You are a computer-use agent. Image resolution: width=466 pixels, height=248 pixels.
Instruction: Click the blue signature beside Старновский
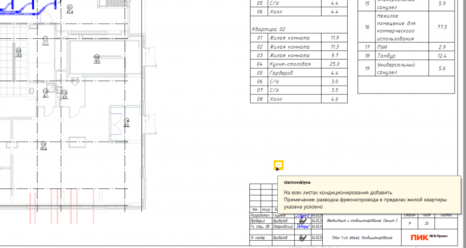coord(303,227)
